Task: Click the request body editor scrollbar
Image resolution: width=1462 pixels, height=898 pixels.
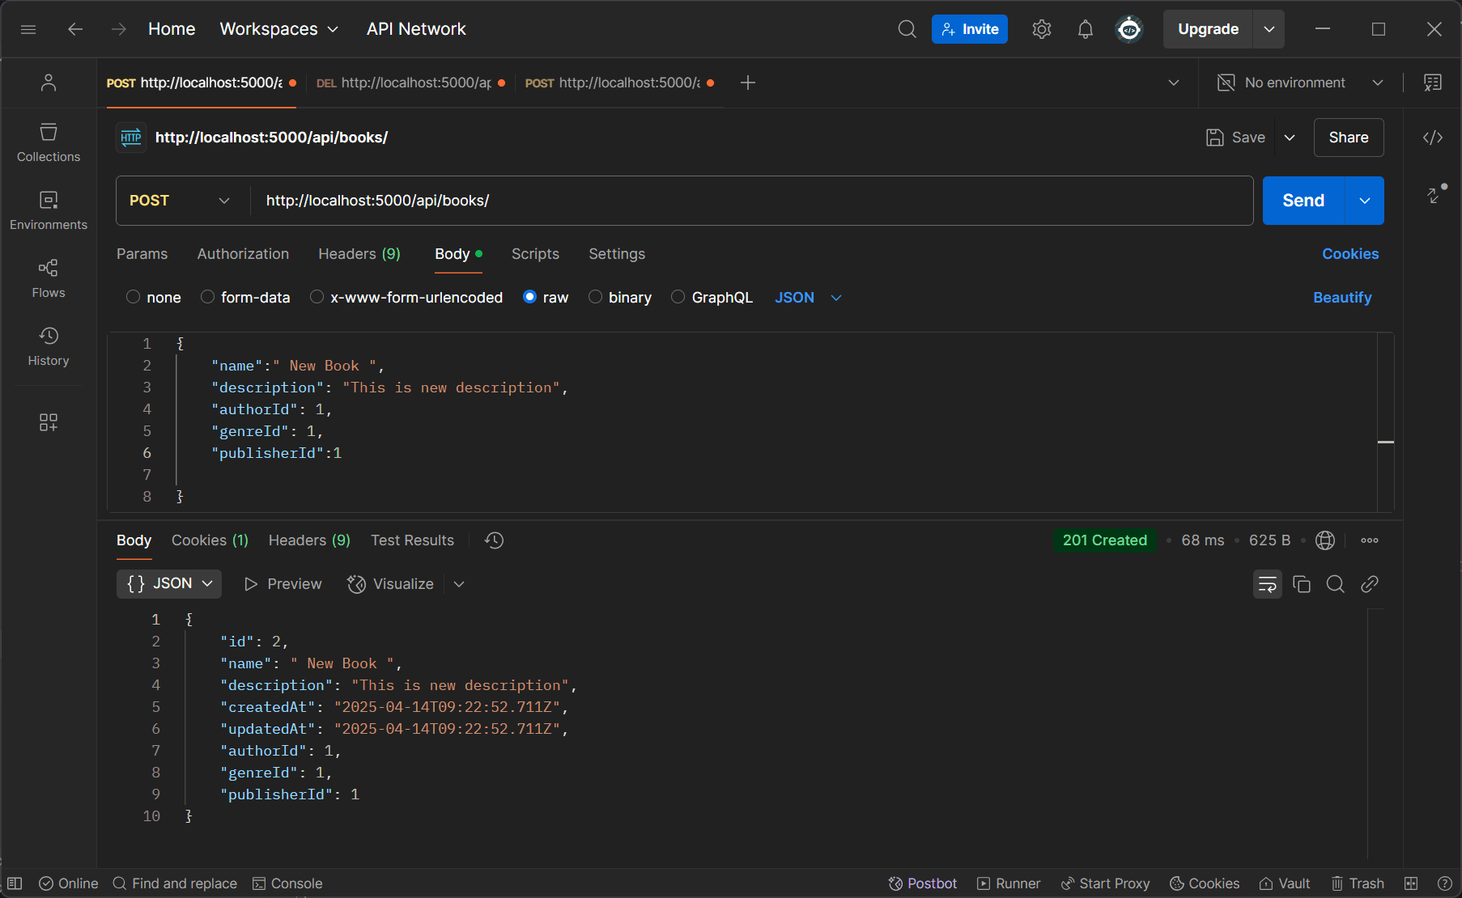Action: pos(1386,422)
